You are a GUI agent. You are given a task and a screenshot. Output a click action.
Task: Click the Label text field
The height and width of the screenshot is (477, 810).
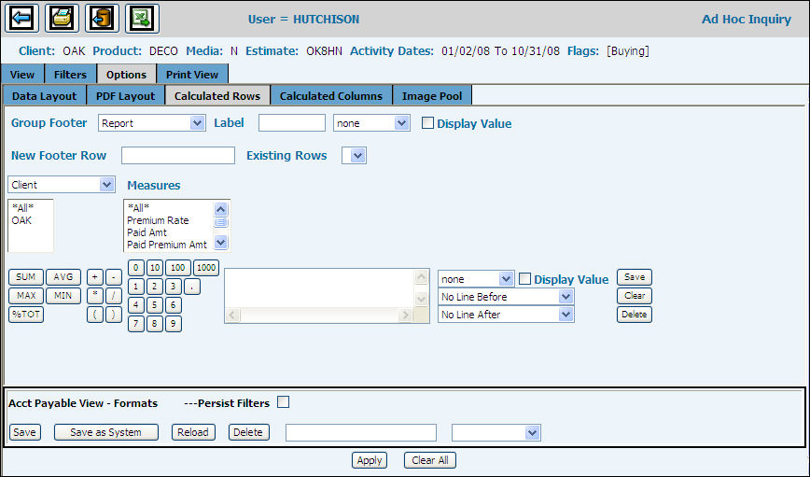pos(292,123)
